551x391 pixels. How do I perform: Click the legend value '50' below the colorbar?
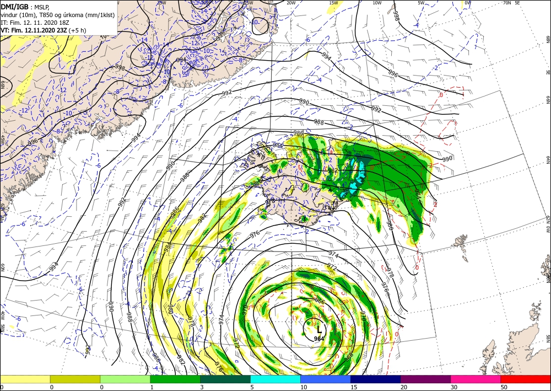tap(504, 387)
